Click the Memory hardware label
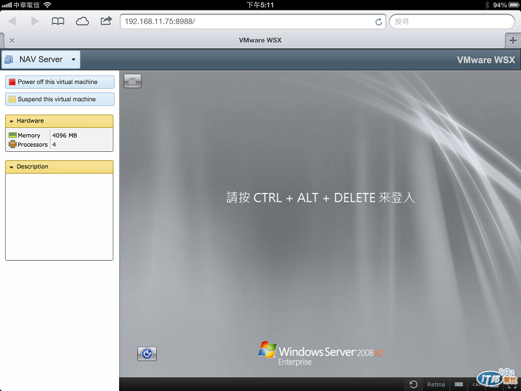The image size is (521, 391). pos(29,136)
